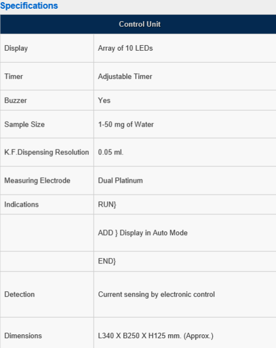Select the RUN} indication text
276x348 pixels.
[x=107, y=205]
